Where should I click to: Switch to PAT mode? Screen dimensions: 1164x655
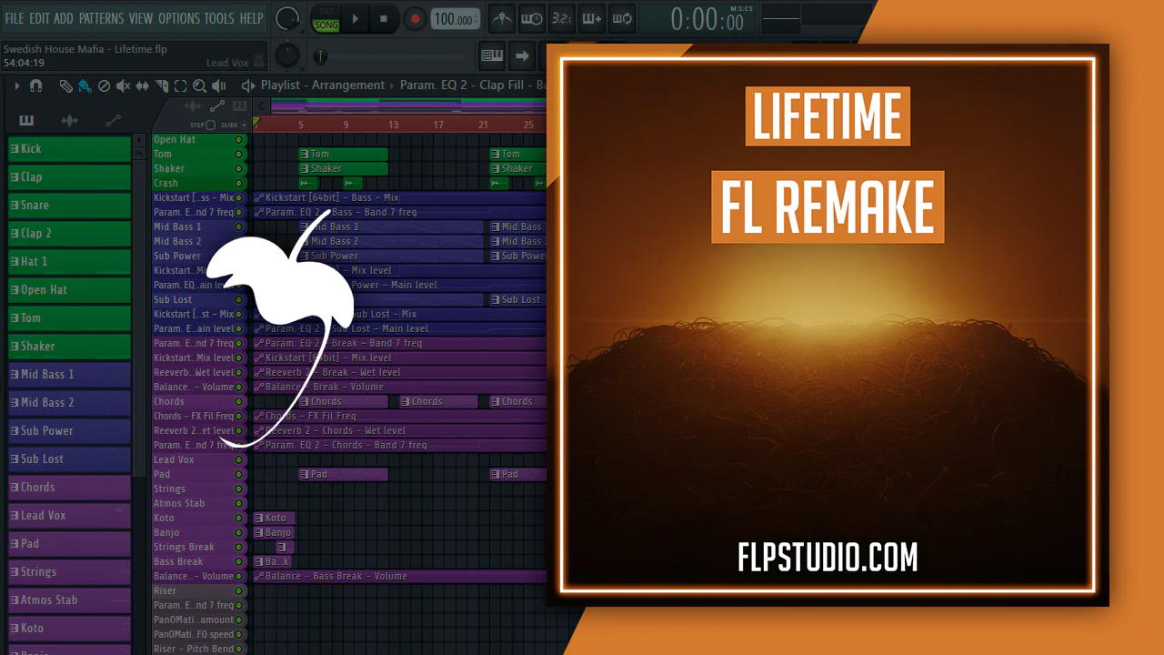[x=326, y=10]
